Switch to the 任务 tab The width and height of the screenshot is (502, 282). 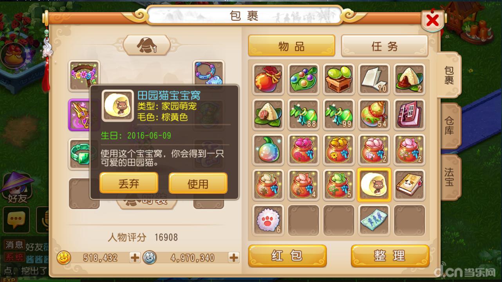[385, 46]
